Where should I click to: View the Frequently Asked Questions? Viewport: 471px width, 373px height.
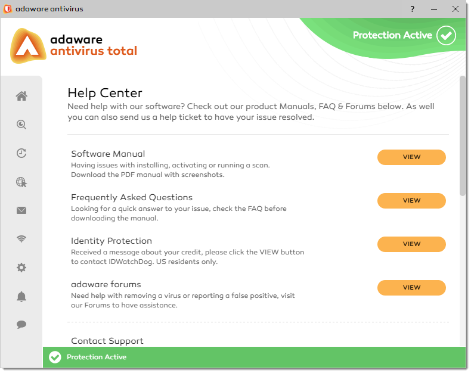[x=411, y=201]
